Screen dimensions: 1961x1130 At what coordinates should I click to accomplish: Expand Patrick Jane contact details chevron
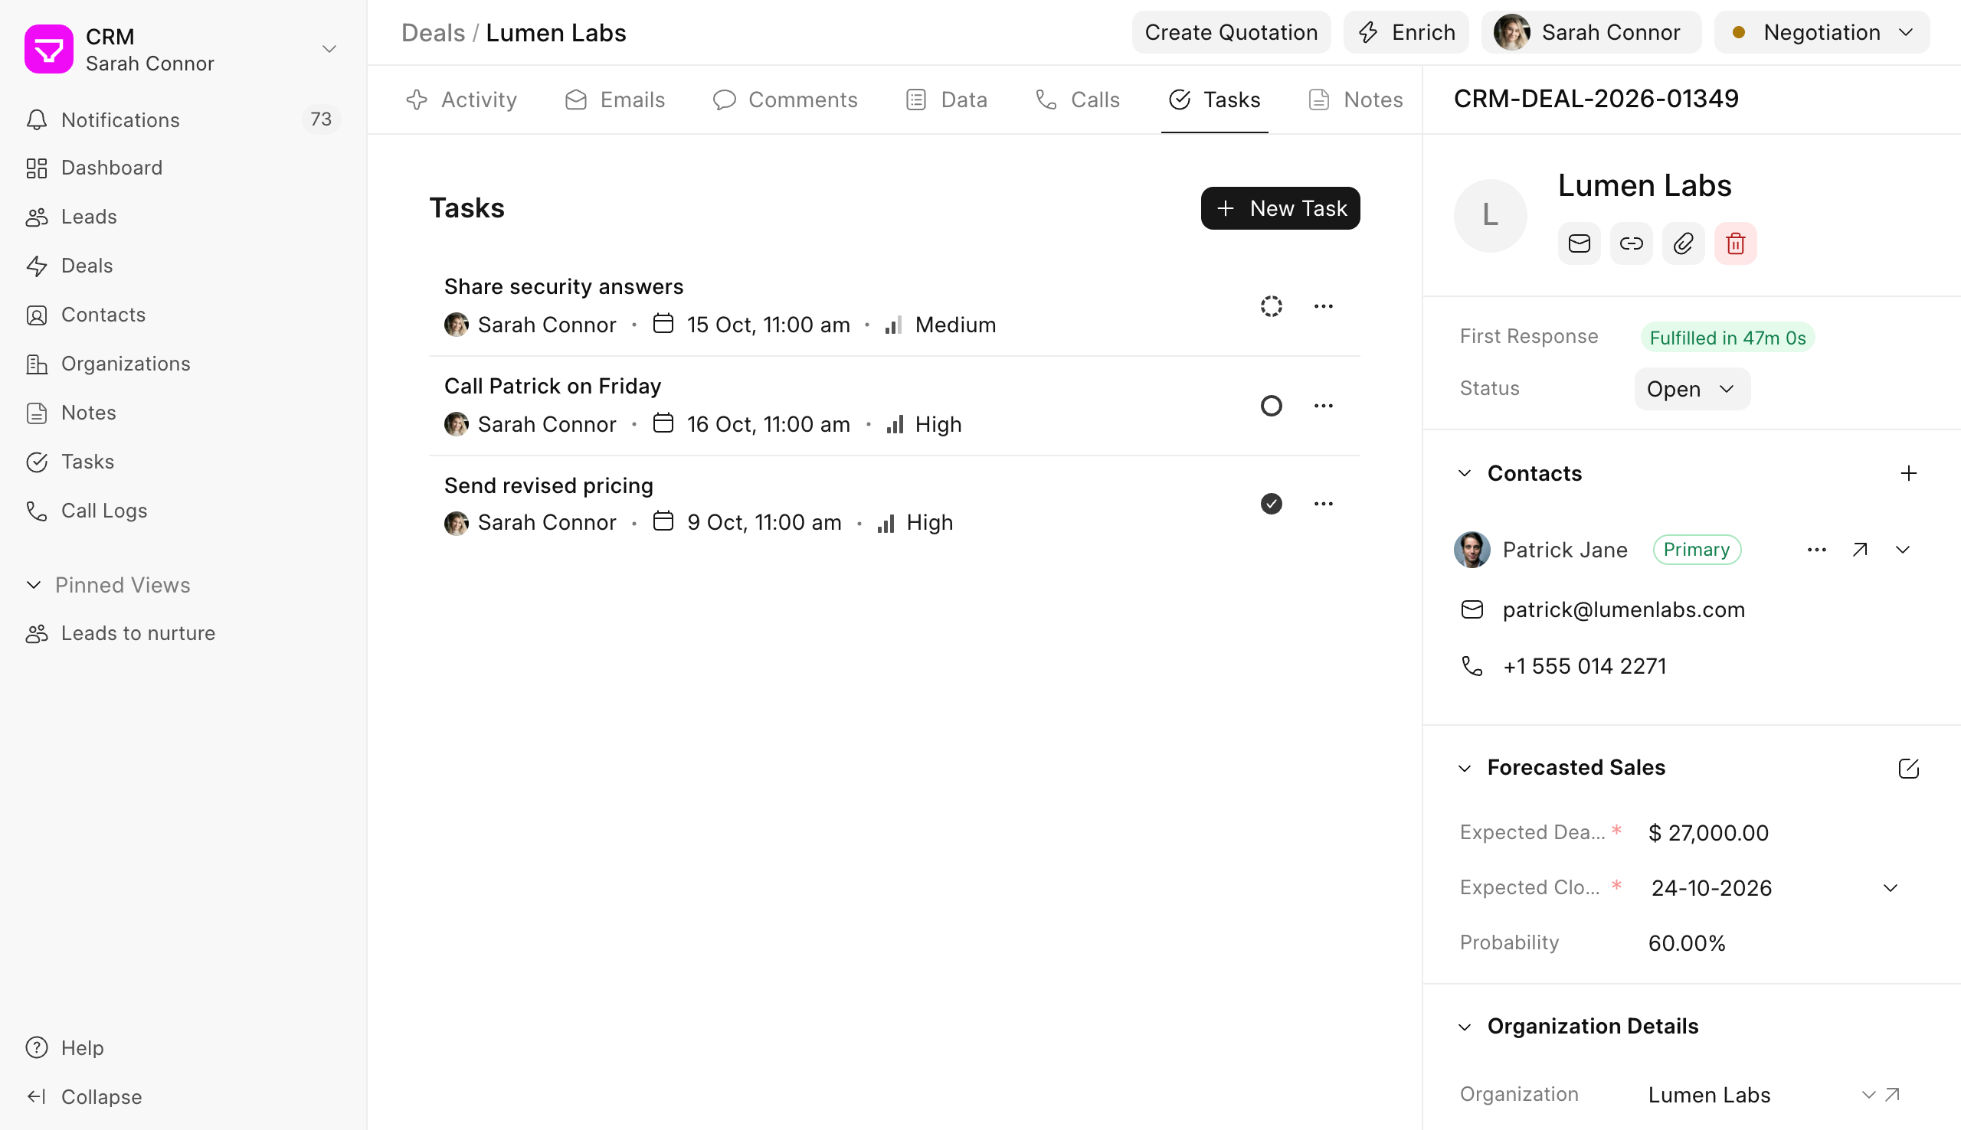click(x=1902, y=550)
